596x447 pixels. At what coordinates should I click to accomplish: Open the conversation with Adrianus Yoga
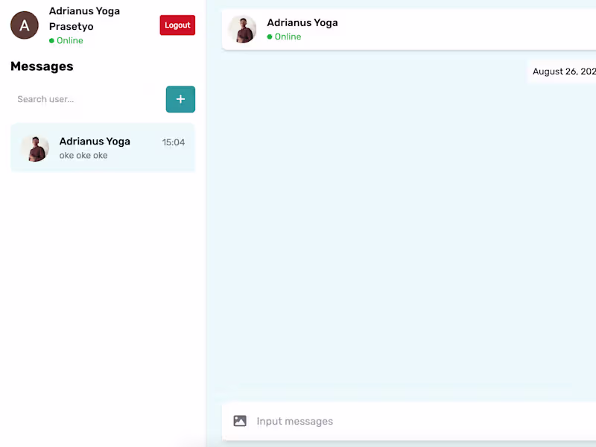pyautogui.click(x=102, y=148)
